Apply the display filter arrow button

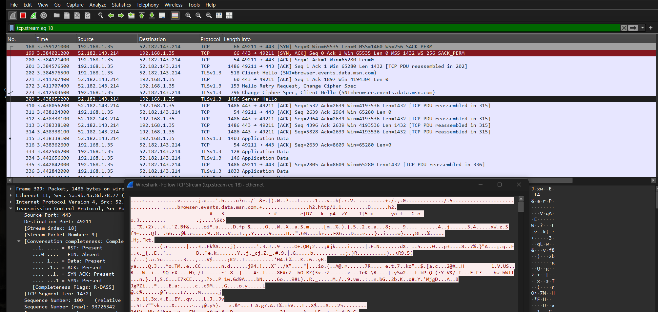(x=633, y=28)
